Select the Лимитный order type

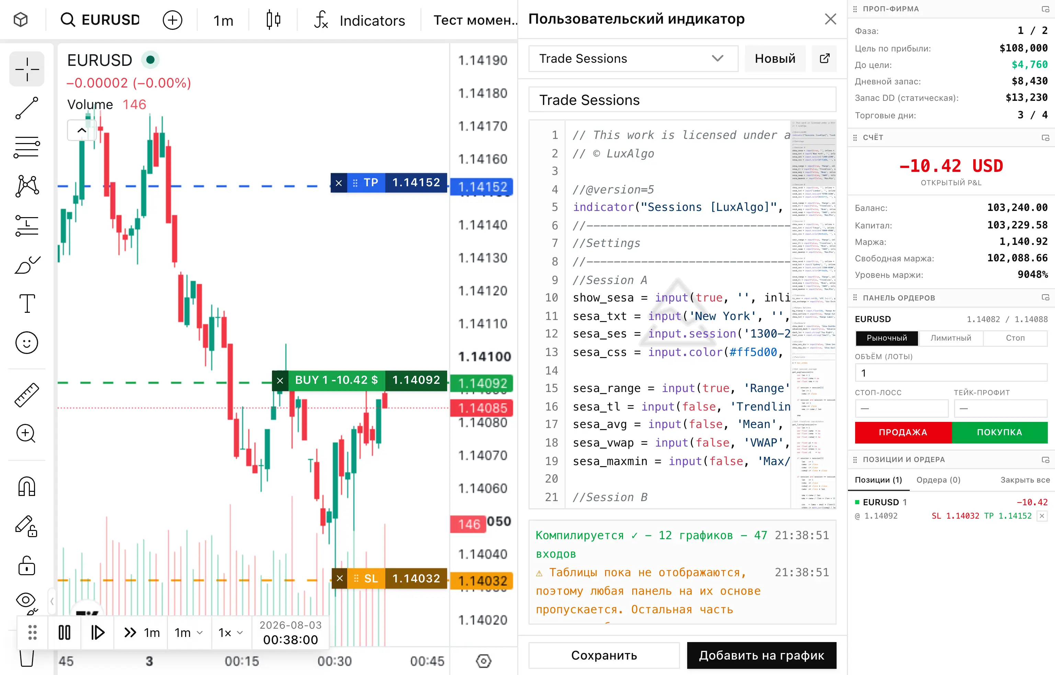951,338
